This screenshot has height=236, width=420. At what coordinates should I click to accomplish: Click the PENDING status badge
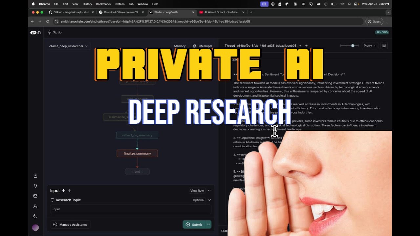(382, 32)
